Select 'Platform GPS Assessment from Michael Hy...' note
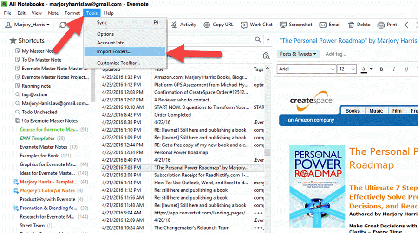418x233 pixels. click(x=201, y=85)
